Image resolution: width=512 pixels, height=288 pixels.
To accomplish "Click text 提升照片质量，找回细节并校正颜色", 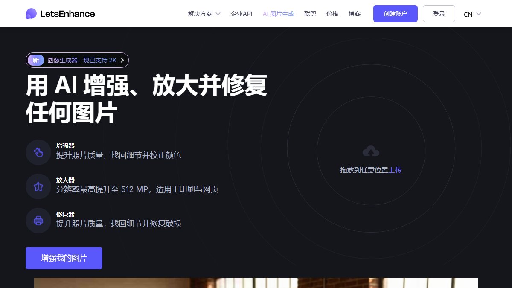I will coord(119,155).
